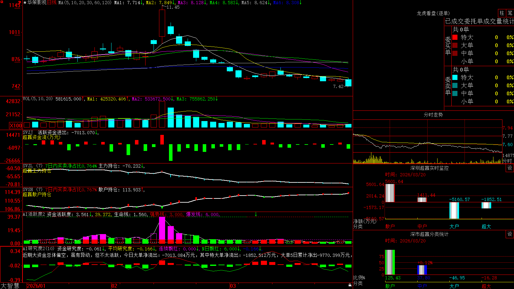The image size is (514, 289).
Task: Click the 分时走势 panel title
Action: (x=433, y=115)
